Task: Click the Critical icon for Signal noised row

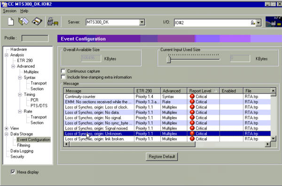Action: point(192,128)
